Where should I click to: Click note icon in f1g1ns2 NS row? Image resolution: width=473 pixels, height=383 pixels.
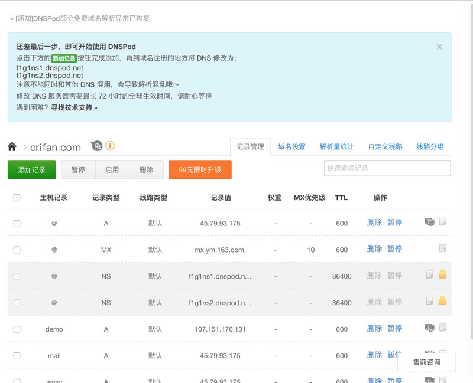point(430,301)
